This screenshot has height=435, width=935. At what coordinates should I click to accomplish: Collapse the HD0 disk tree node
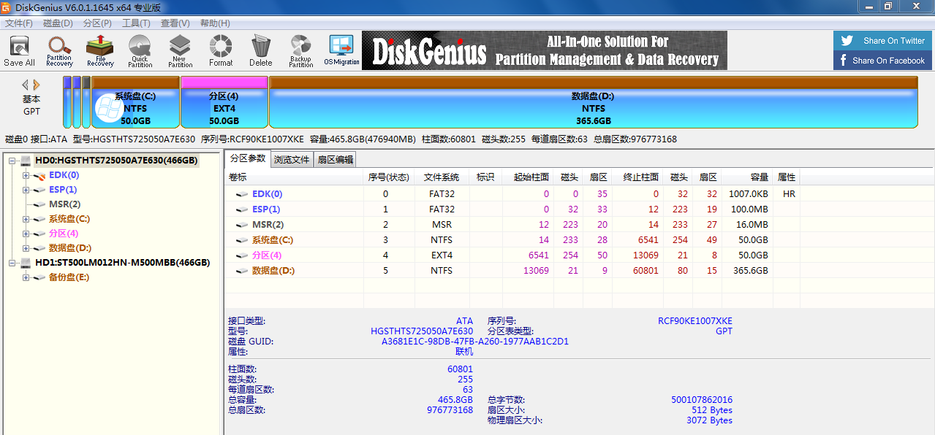pos(12,161)
